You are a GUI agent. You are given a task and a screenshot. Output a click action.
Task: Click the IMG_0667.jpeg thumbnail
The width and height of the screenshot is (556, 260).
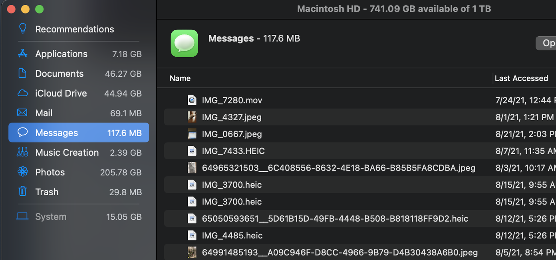point(192,134)
